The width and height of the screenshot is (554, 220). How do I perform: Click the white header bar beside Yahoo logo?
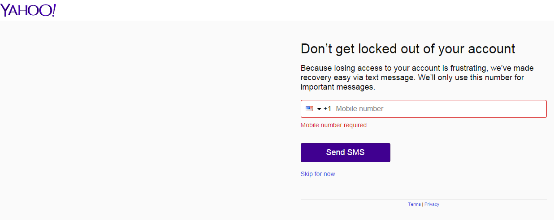point(305,10)
